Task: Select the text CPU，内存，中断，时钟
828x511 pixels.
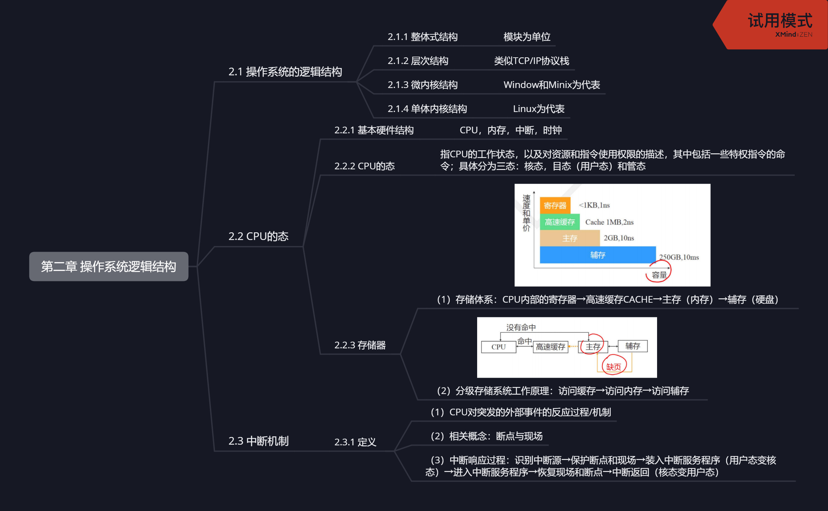Action: pyautogui.click(x=510, y=130)
